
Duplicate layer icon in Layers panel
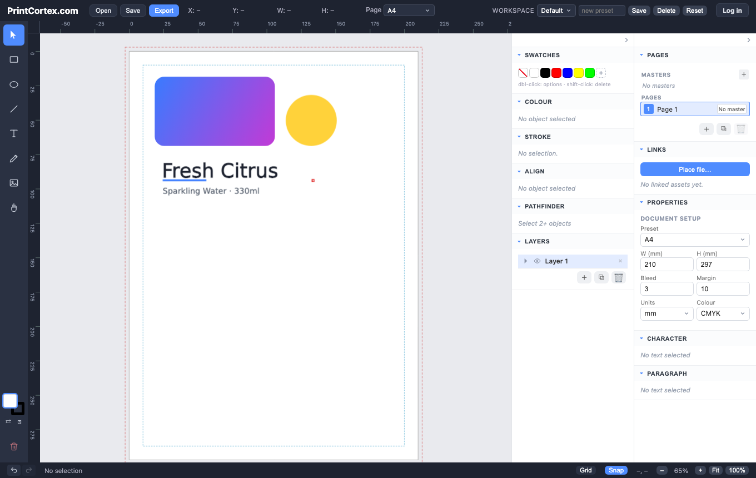point(601,277)
